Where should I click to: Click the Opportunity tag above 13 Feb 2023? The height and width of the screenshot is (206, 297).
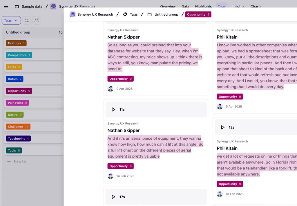[230, 184]
